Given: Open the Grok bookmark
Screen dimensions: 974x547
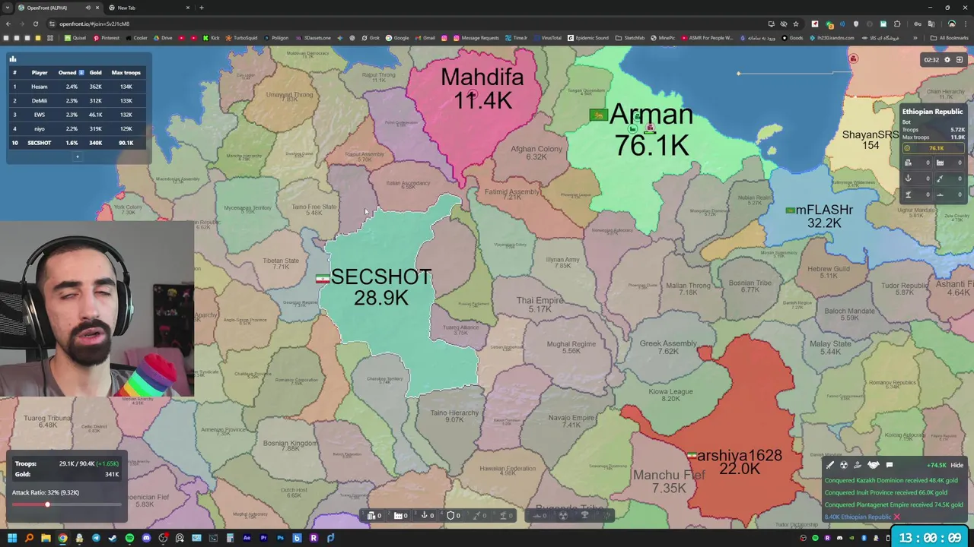Looking at the screenshot, I should [x=371, y=38].
